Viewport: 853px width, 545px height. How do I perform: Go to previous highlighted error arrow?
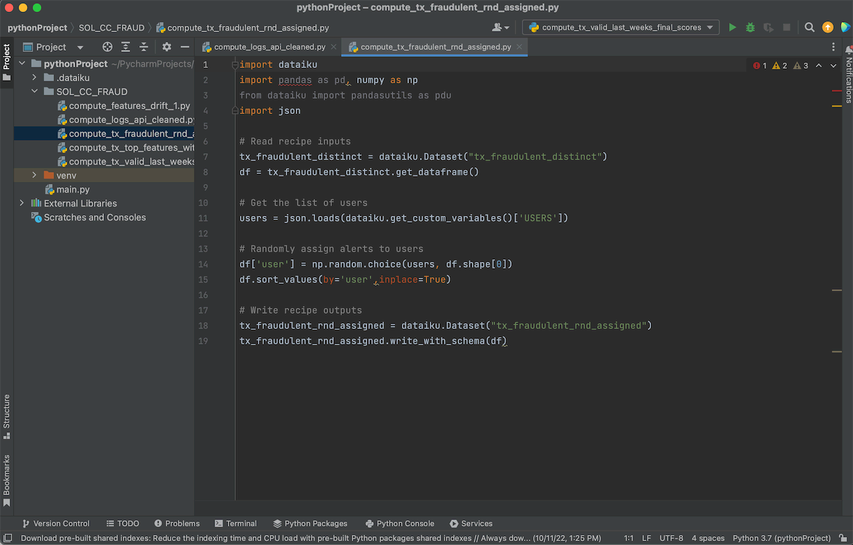(x=819, y=65)
